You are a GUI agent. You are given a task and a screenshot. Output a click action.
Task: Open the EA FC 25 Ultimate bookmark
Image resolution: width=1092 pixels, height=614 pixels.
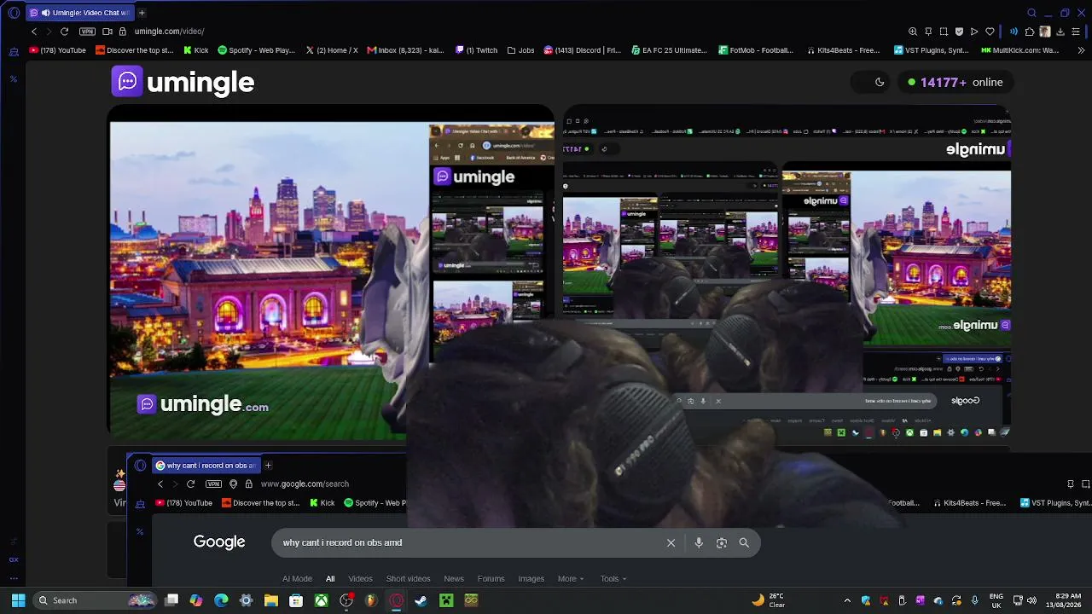tap(669, 50)
